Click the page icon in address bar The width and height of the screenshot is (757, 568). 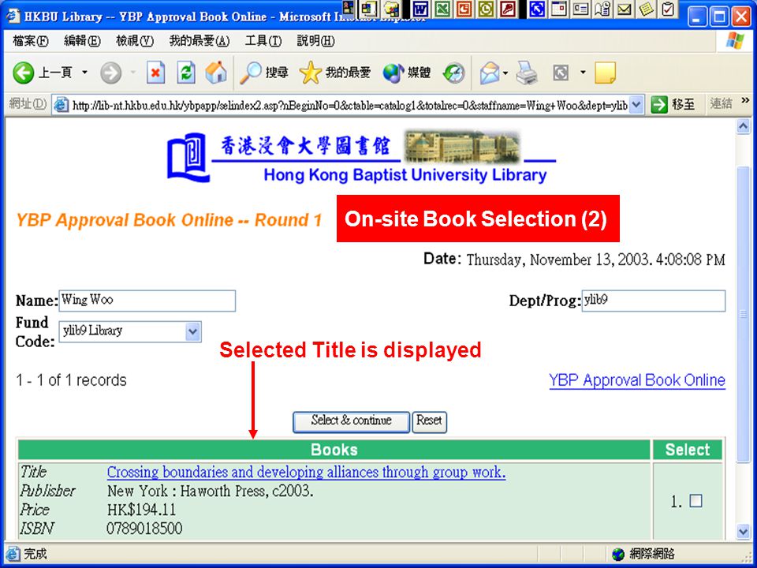(x=61, y=105)
